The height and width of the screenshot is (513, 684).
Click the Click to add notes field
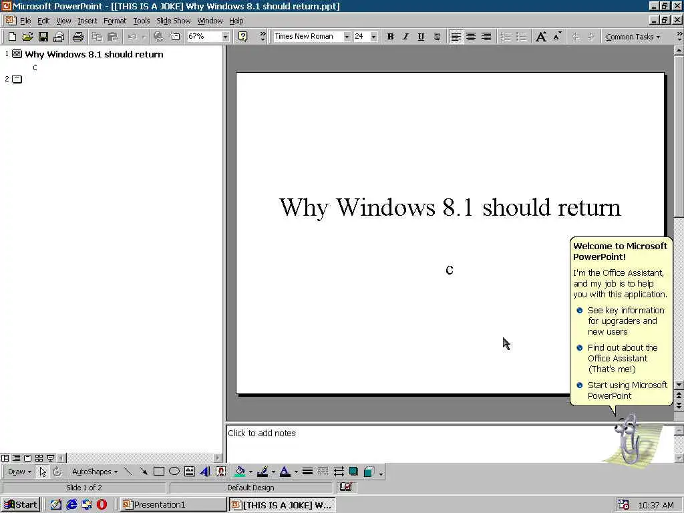(x=450, y=444)
